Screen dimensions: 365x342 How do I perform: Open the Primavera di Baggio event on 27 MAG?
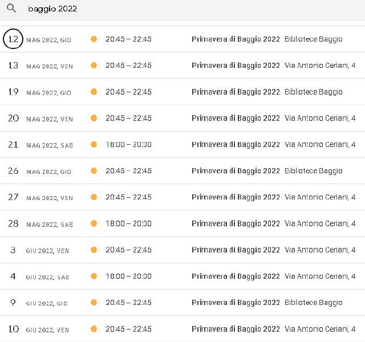tap(236, 197)
